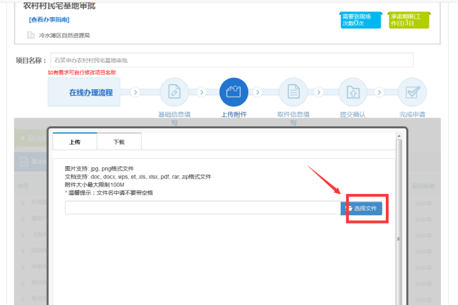Click the 承诺期限(工作日)3日 badge

pos(409,19)
